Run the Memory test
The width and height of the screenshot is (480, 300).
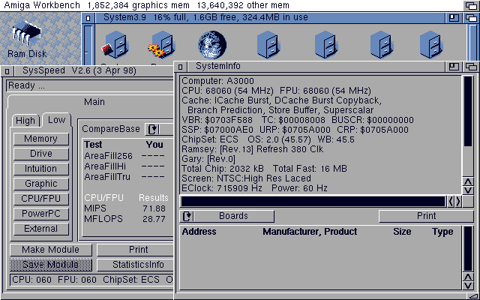(41, 139)
